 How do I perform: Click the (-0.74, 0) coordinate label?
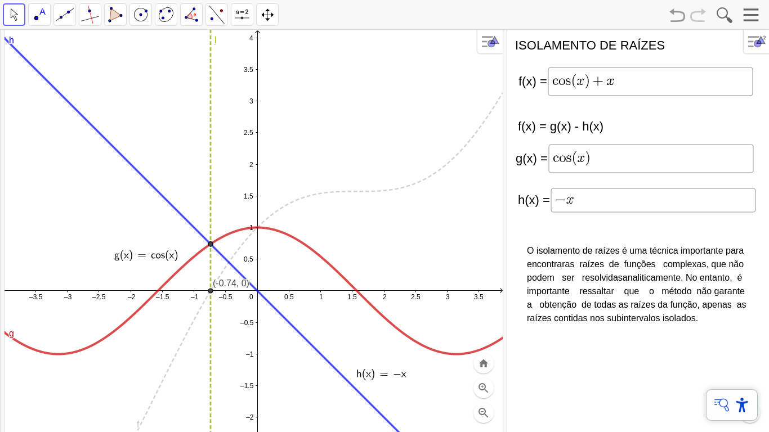coord(231,283)
